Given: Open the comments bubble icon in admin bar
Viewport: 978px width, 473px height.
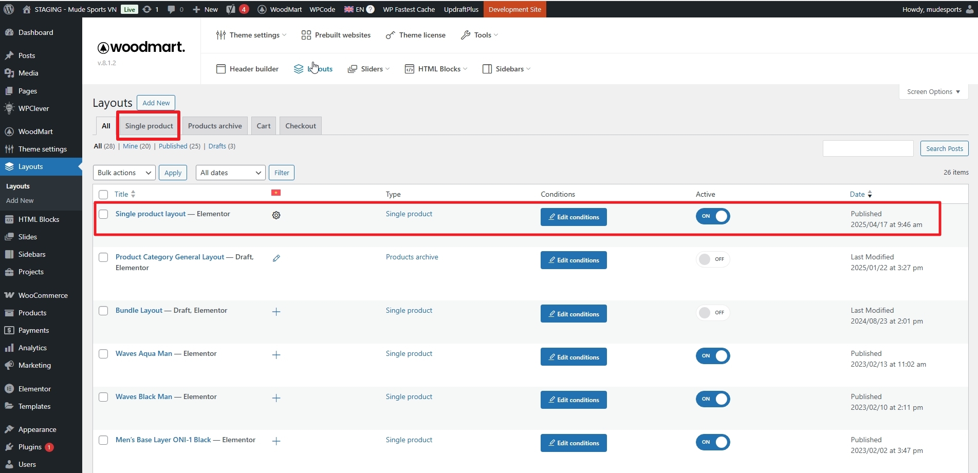Looking at the screenshot, I should tap(171, 9).
